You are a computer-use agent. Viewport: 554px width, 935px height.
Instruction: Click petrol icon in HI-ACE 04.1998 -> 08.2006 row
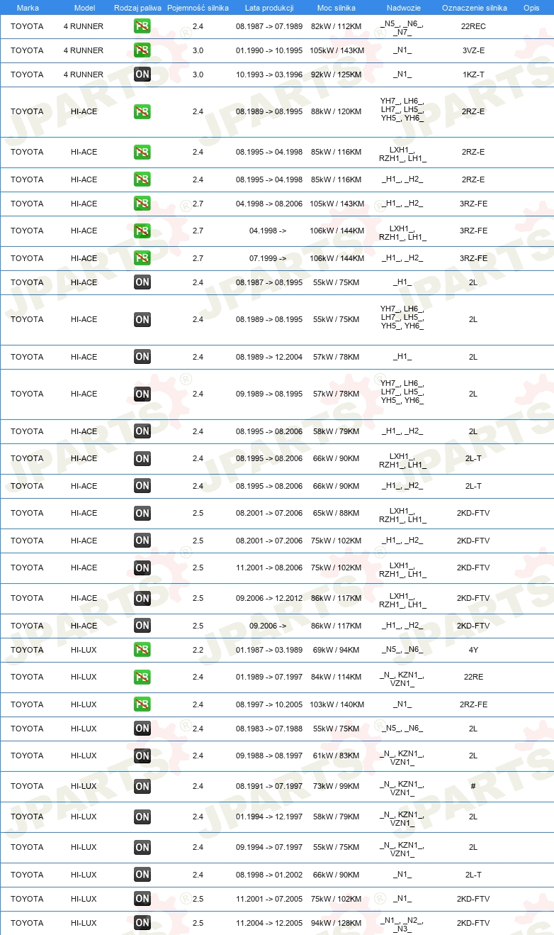[x=142, y=204]
